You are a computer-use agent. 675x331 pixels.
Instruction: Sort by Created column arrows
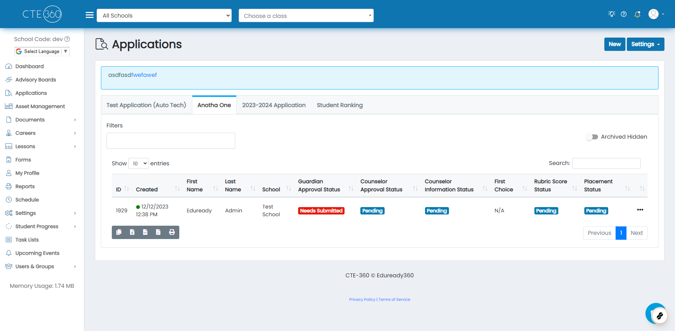(177, 188)
